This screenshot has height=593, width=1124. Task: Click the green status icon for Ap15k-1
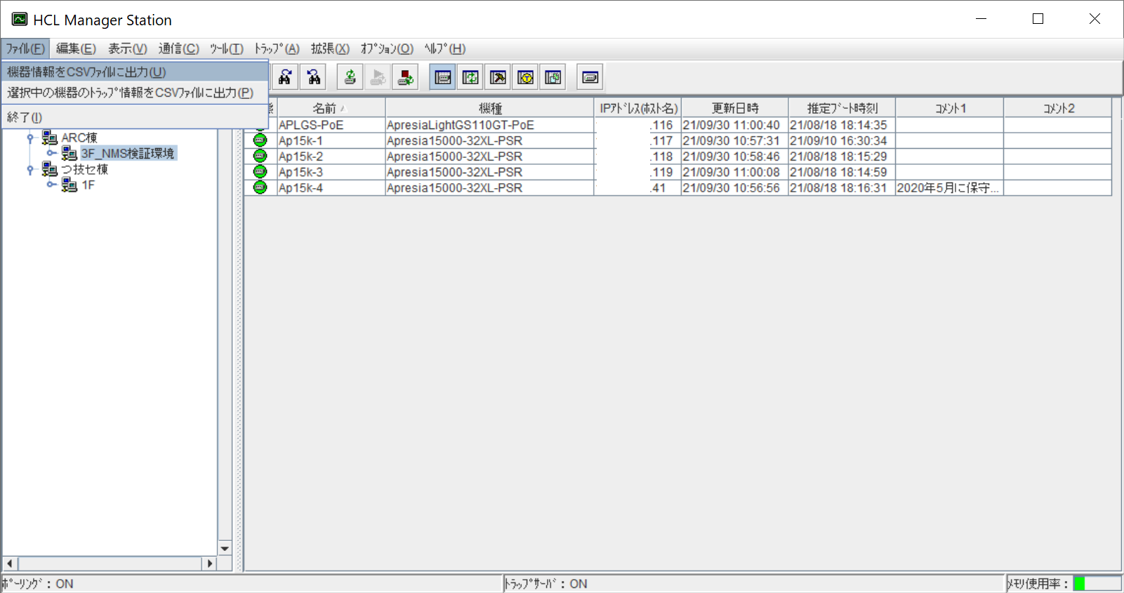coord(260,140)
